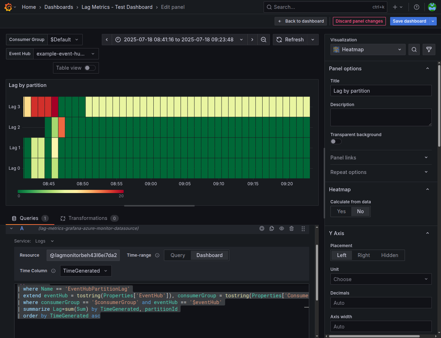Toggle Table view switch
Screen dimensions: 441x338
pyautogui.click(x=90, y=68)
